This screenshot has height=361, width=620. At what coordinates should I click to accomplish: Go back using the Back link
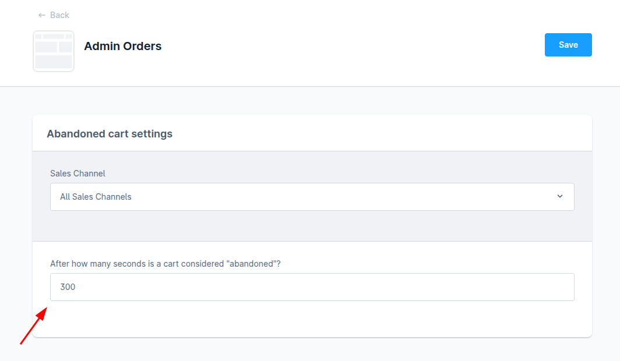pos(59,15)
